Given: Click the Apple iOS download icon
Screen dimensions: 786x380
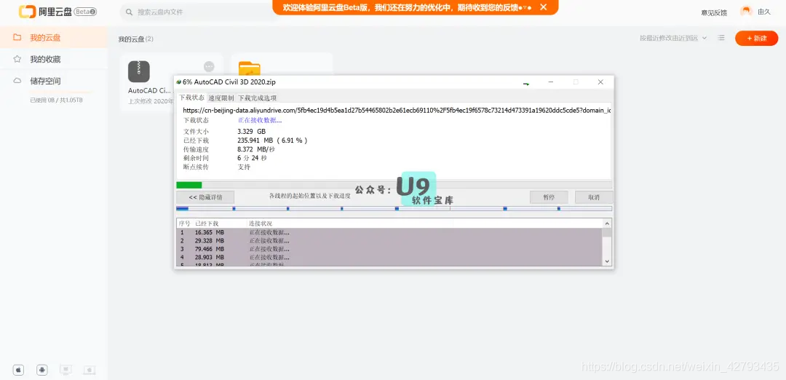Looking at the screenshot, I should tap(18, 370).
